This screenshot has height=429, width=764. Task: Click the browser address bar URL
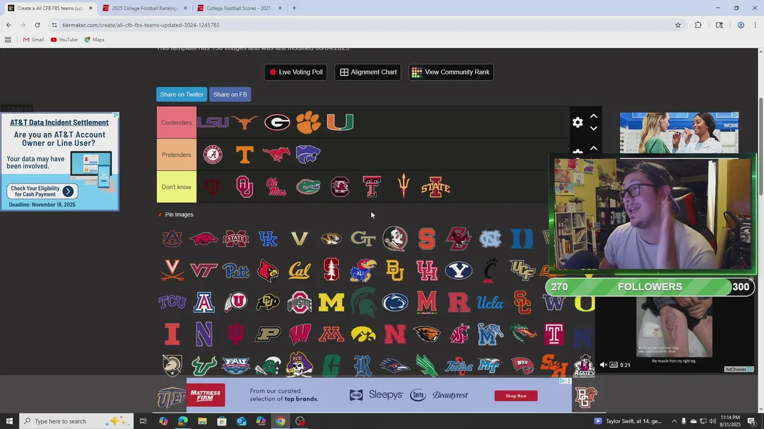140,25
